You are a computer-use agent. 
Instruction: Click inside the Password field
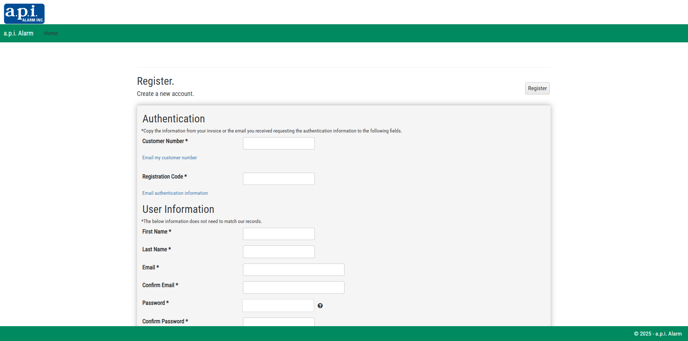[278, 306]
